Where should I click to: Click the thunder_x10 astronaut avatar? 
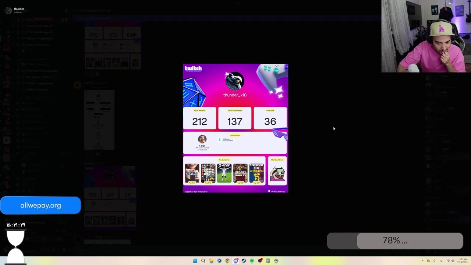pos(234,81)
